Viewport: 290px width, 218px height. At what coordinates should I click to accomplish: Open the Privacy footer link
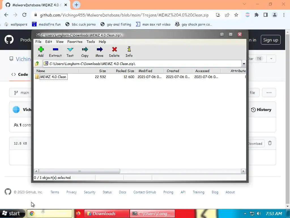pyautogui.click(x=71, y=192)
